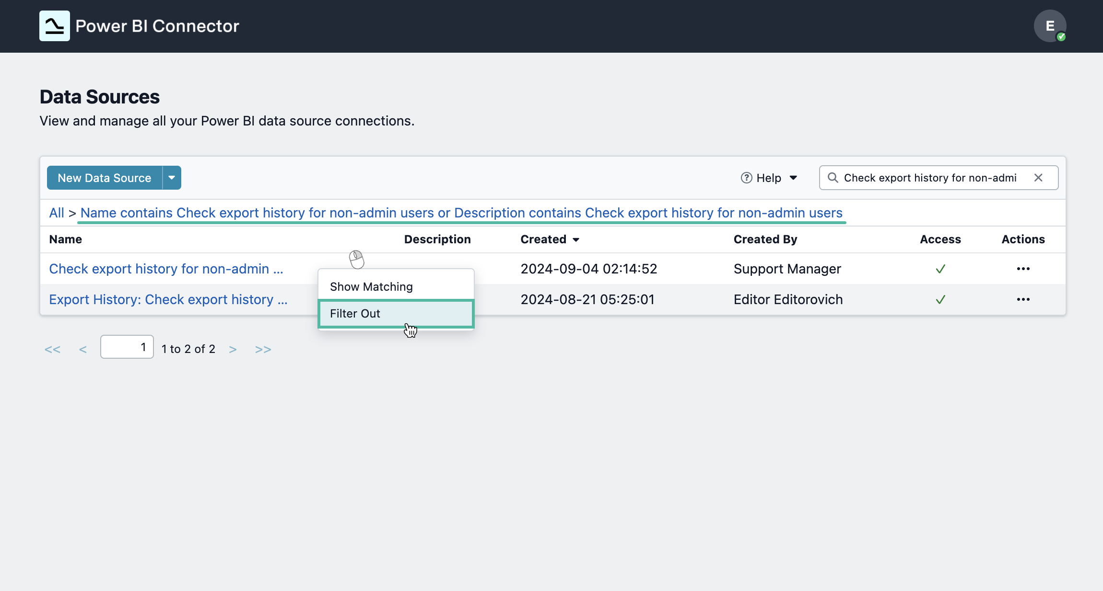The height and width of the screenshot is (591, 1103).
Task: Focus the search input field
Action: 938,178
